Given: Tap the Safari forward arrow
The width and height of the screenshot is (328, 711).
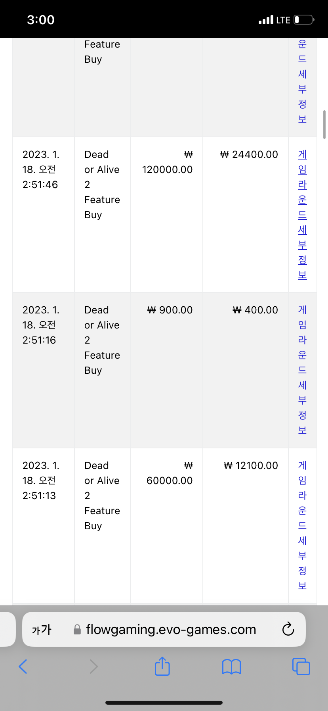Looking at the screenshot, I should pyautogui.click(x=93, y=667).
